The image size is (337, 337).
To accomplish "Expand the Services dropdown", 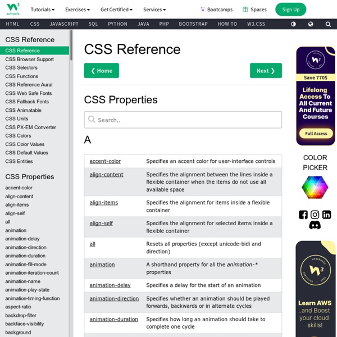I will click(154, 10).
